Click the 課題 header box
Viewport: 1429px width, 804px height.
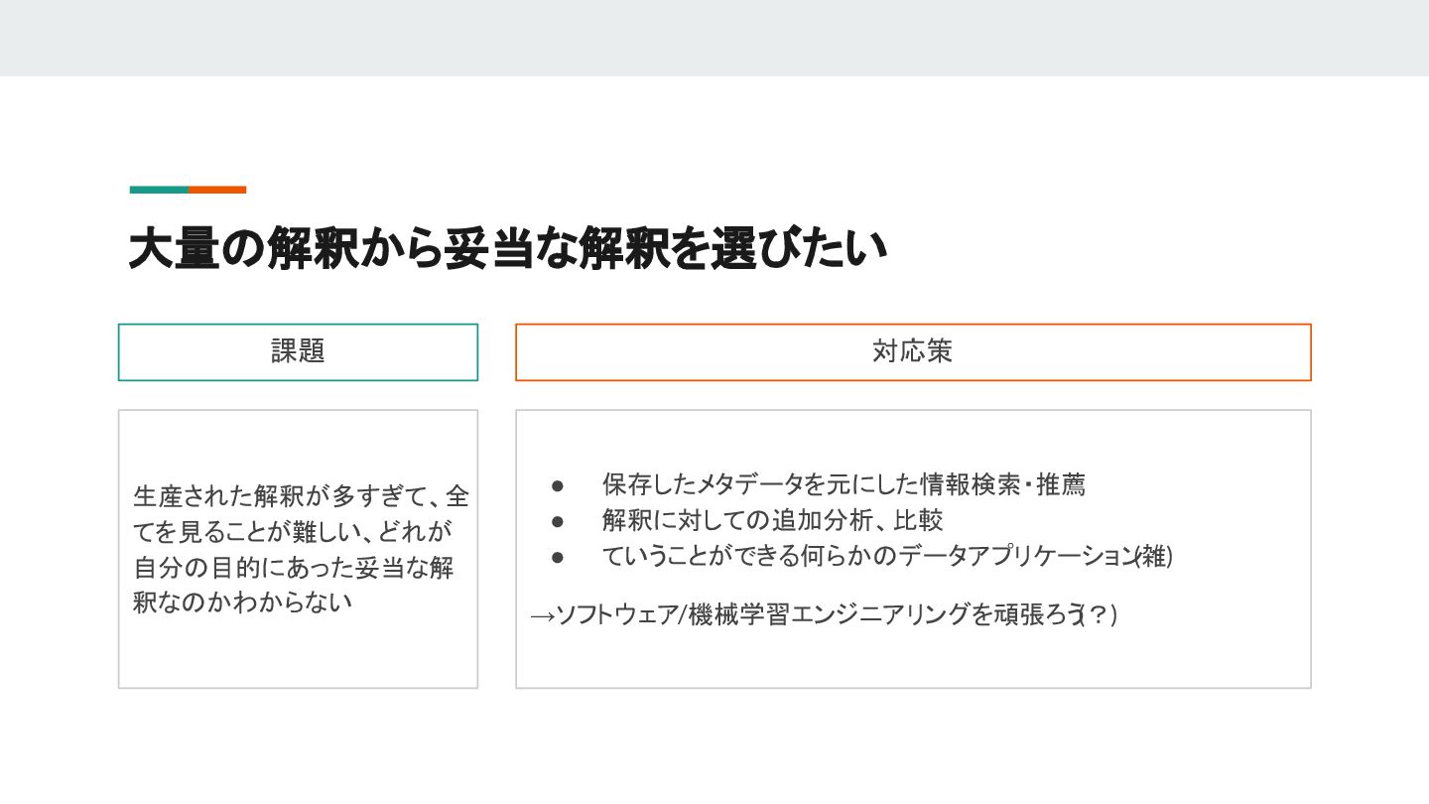click(298, 351)
